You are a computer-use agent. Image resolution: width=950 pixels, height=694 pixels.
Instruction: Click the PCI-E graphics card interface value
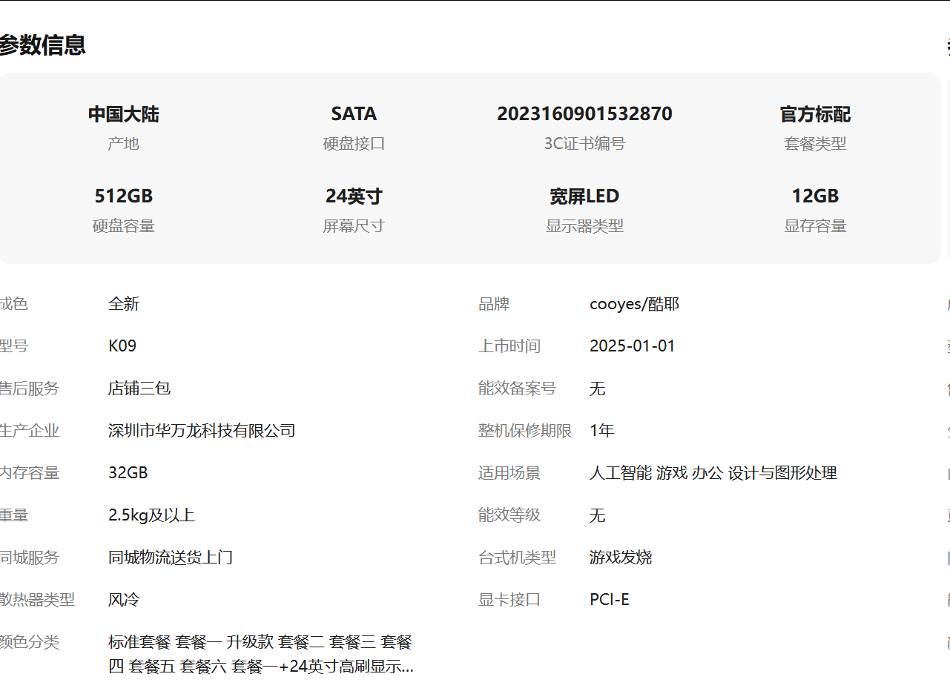[609, 600]
